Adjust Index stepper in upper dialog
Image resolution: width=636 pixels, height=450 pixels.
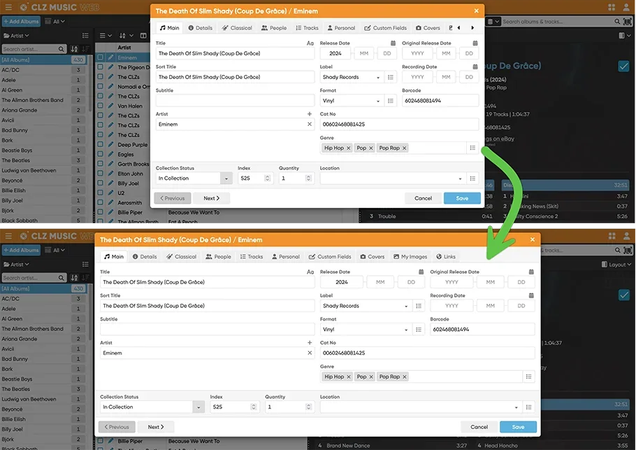[267, 178]
